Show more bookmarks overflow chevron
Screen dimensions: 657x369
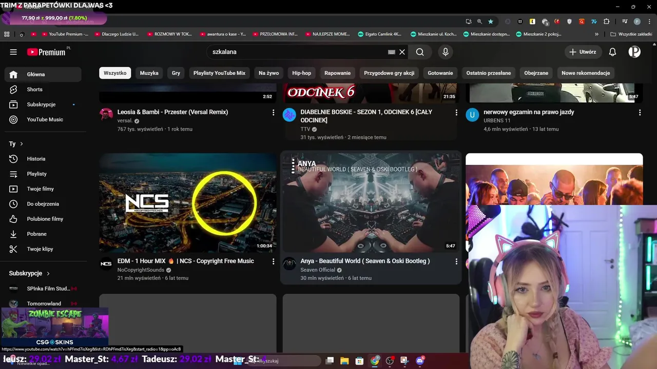coord(596,34)
